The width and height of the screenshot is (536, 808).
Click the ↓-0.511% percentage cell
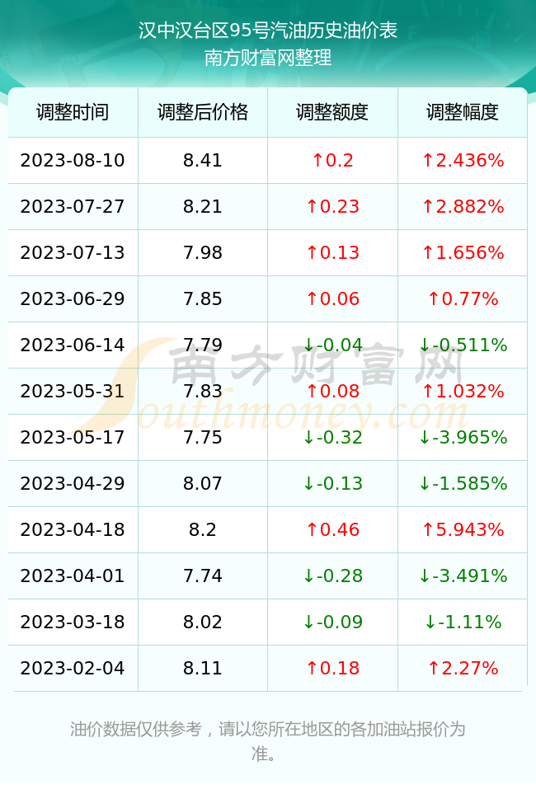click(x=463, y=345)
